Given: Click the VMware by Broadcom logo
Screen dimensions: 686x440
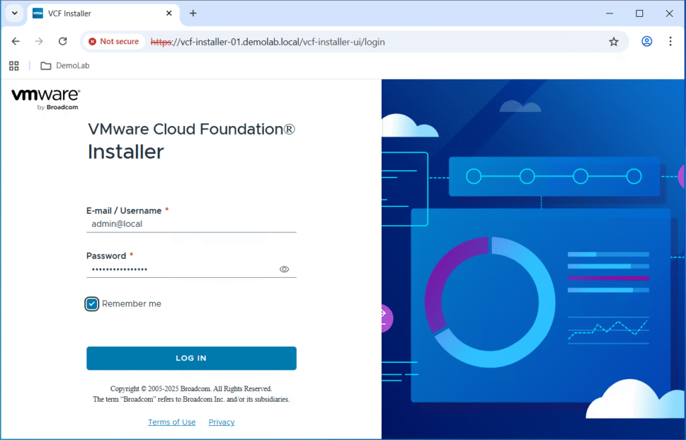Looking at the screenshot, I should coord(46,98).
